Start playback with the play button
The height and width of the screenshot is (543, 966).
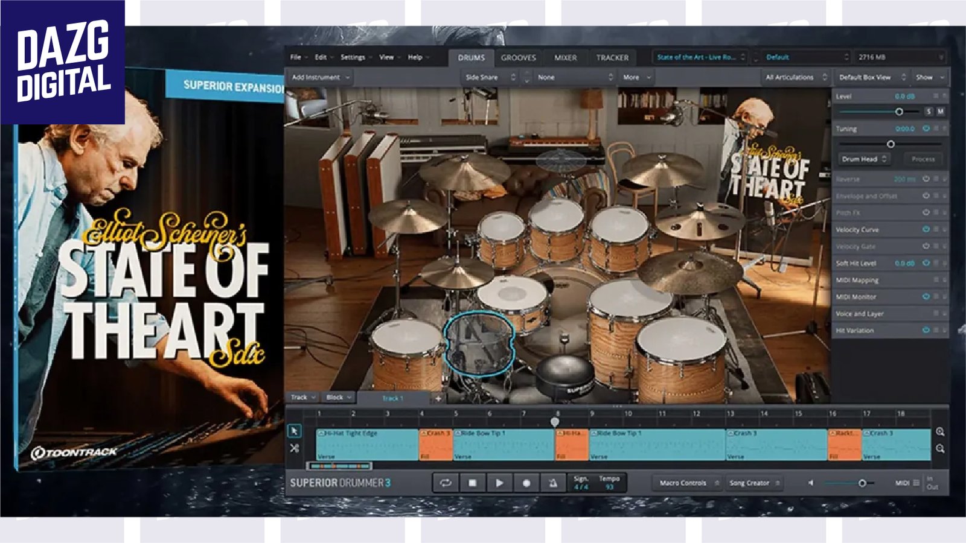coord(499,483)
